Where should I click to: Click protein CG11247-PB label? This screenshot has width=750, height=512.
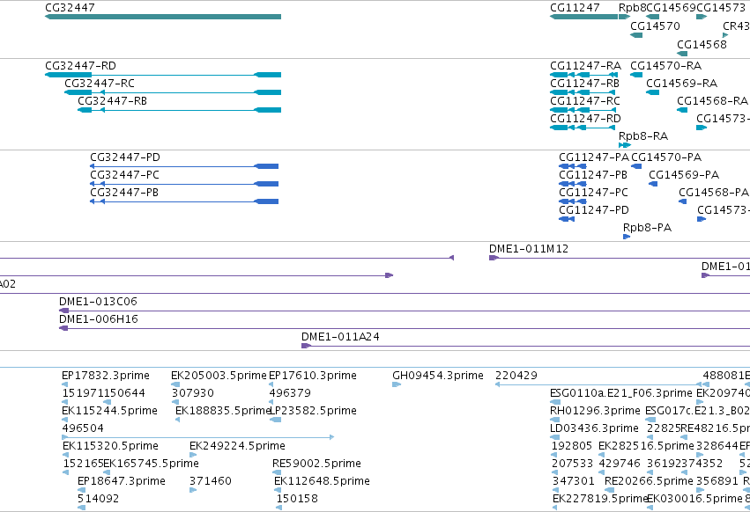(593, 175)
